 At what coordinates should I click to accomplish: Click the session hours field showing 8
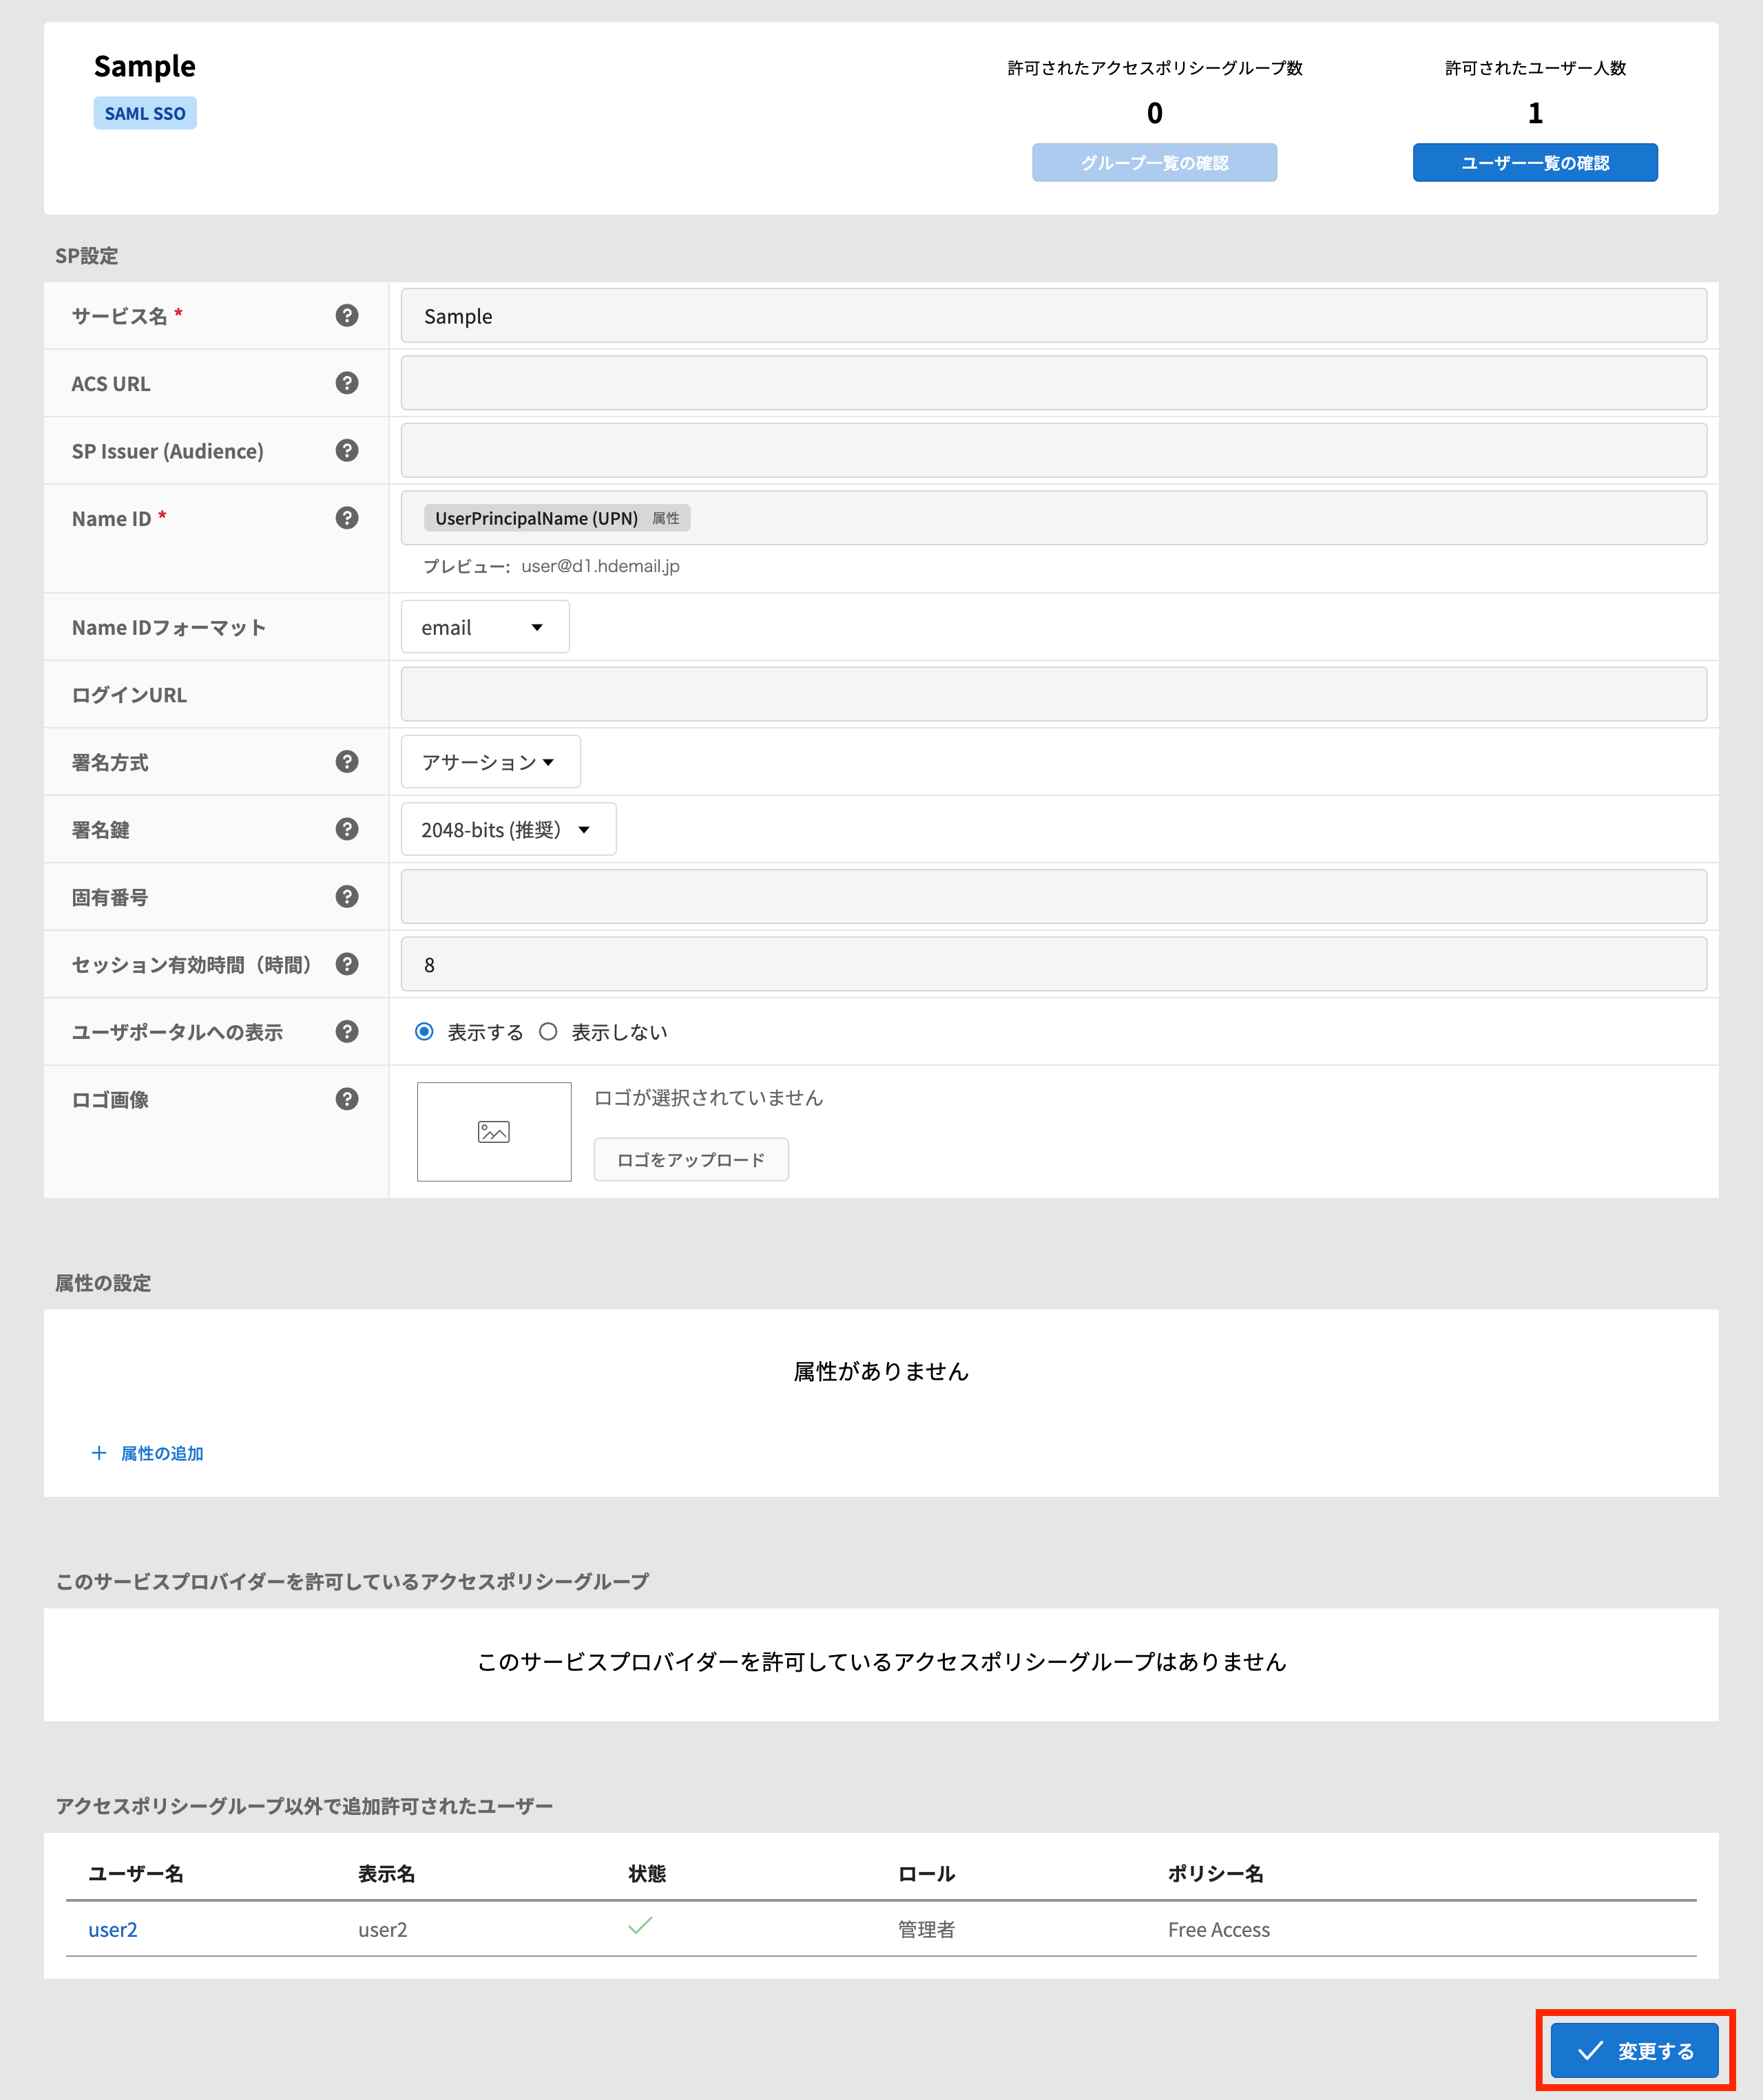click(1054, 964)
